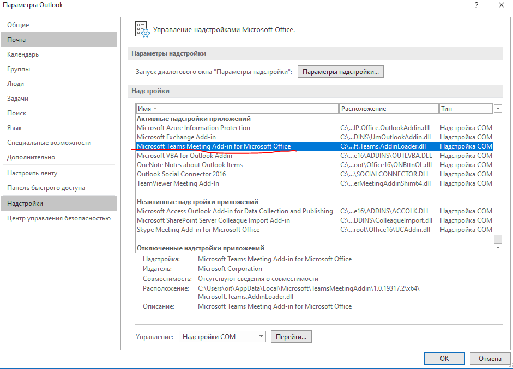Cancel the dialog with Отмена
The height and width of the screenshot is (369, 513).
tap(490, 358)
